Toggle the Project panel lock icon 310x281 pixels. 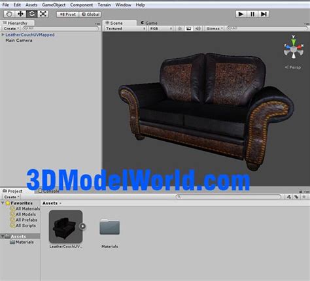[x=301, y=191]
